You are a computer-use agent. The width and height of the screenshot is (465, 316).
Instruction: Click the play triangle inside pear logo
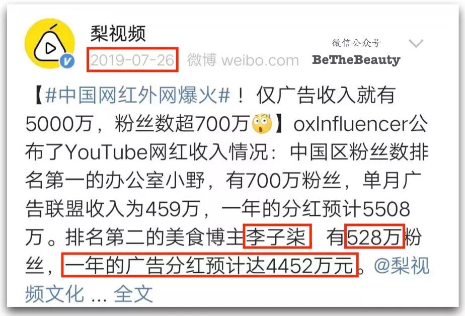coord(50,48)
